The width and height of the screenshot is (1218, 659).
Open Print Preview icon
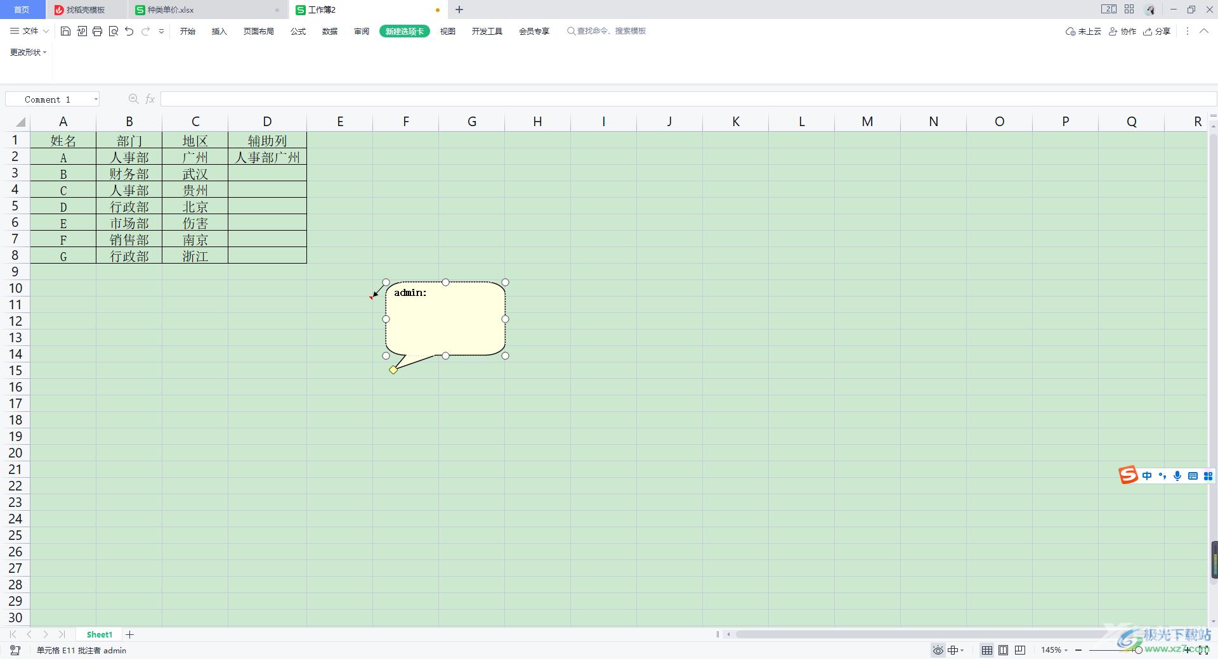point(114,31)
